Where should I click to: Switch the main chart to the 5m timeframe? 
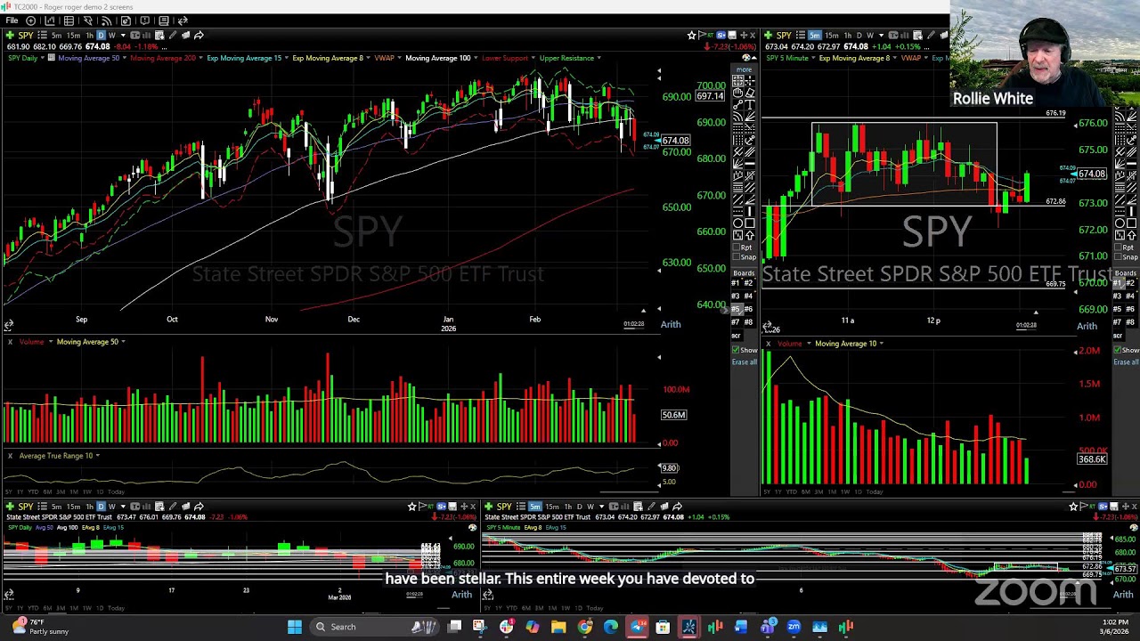click(56, 36)
